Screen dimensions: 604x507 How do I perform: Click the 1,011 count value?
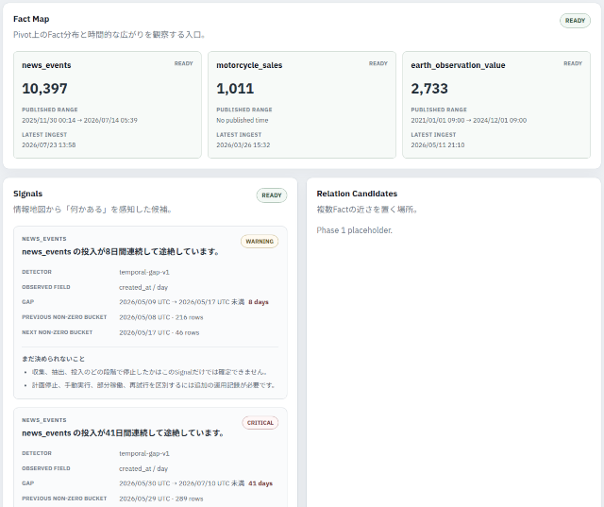point(235,89)
